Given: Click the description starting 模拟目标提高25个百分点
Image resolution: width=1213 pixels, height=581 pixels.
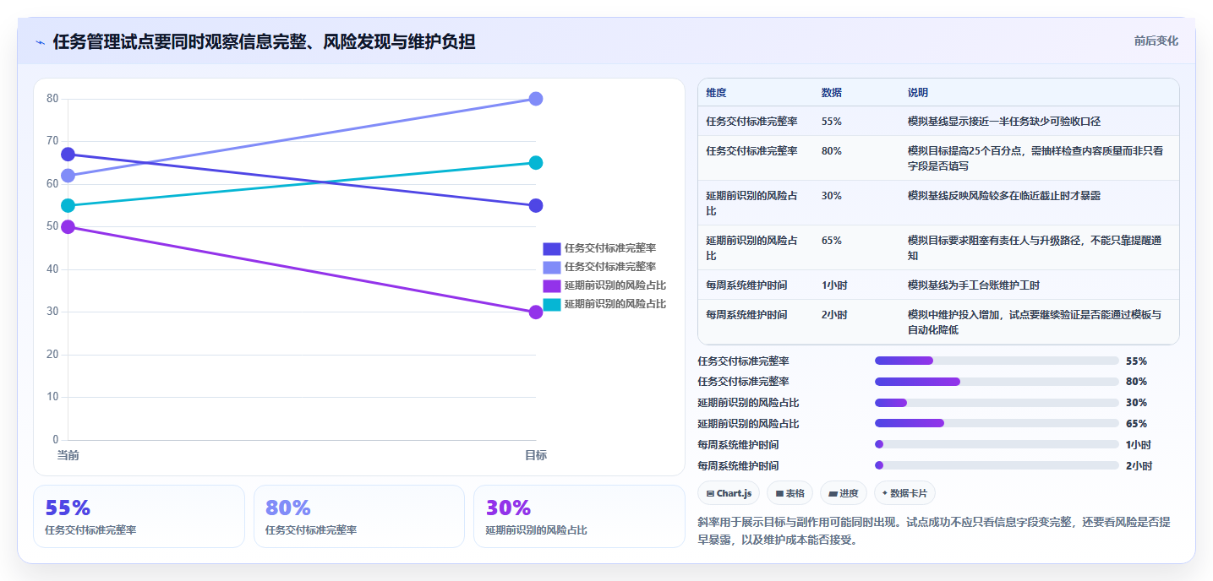Looking at the screenshot, I should coord(1035,159).
